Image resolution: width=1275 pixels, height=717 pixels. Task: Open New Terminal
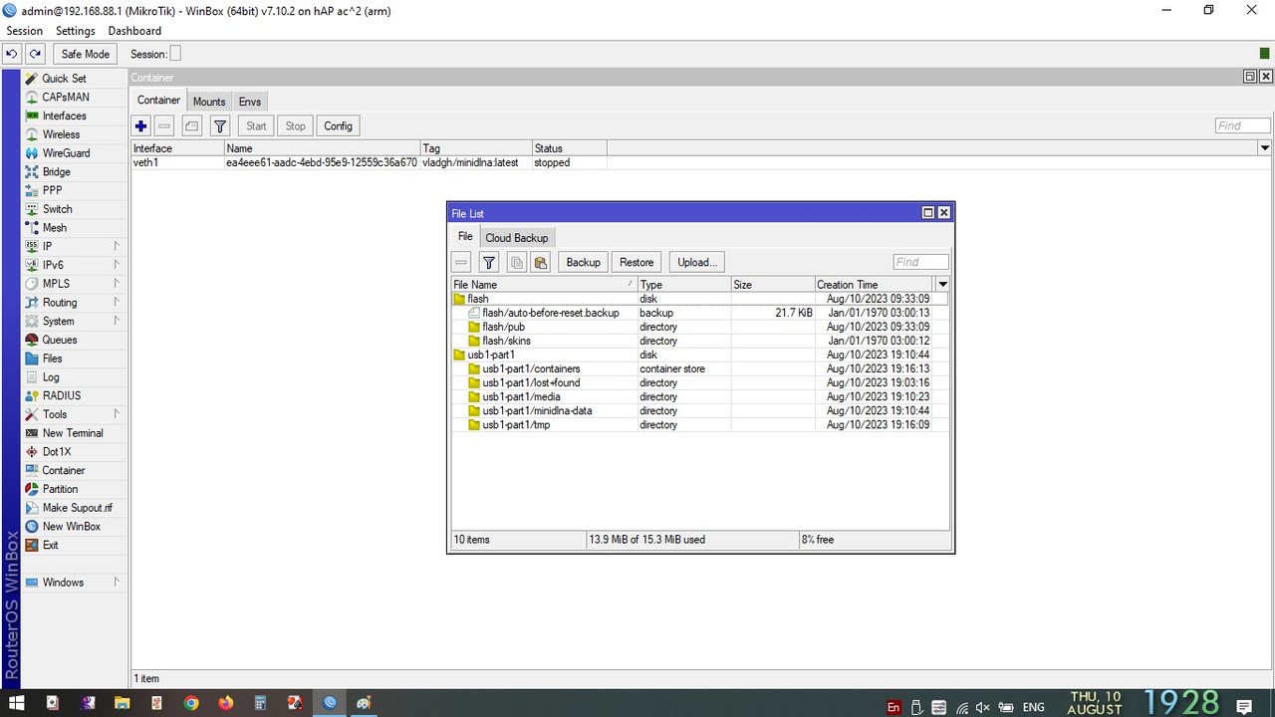(x=73, y=433)
